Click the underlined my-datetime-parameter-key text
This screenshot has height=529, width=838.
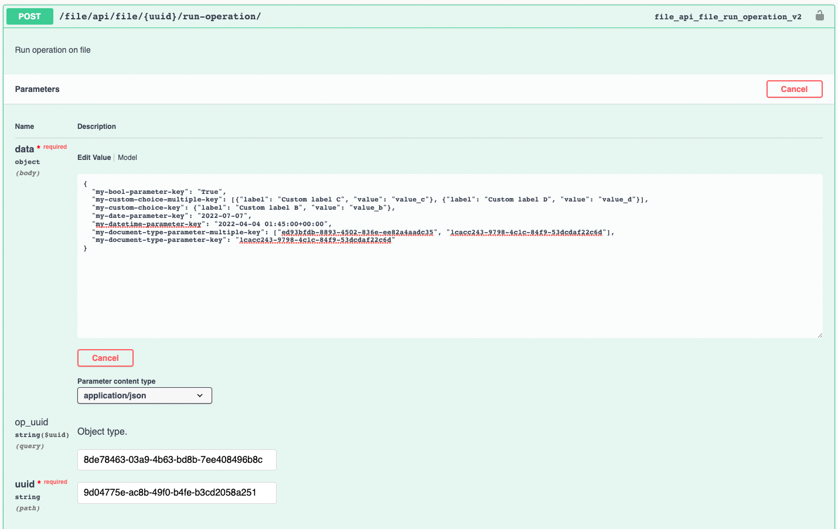148,224
